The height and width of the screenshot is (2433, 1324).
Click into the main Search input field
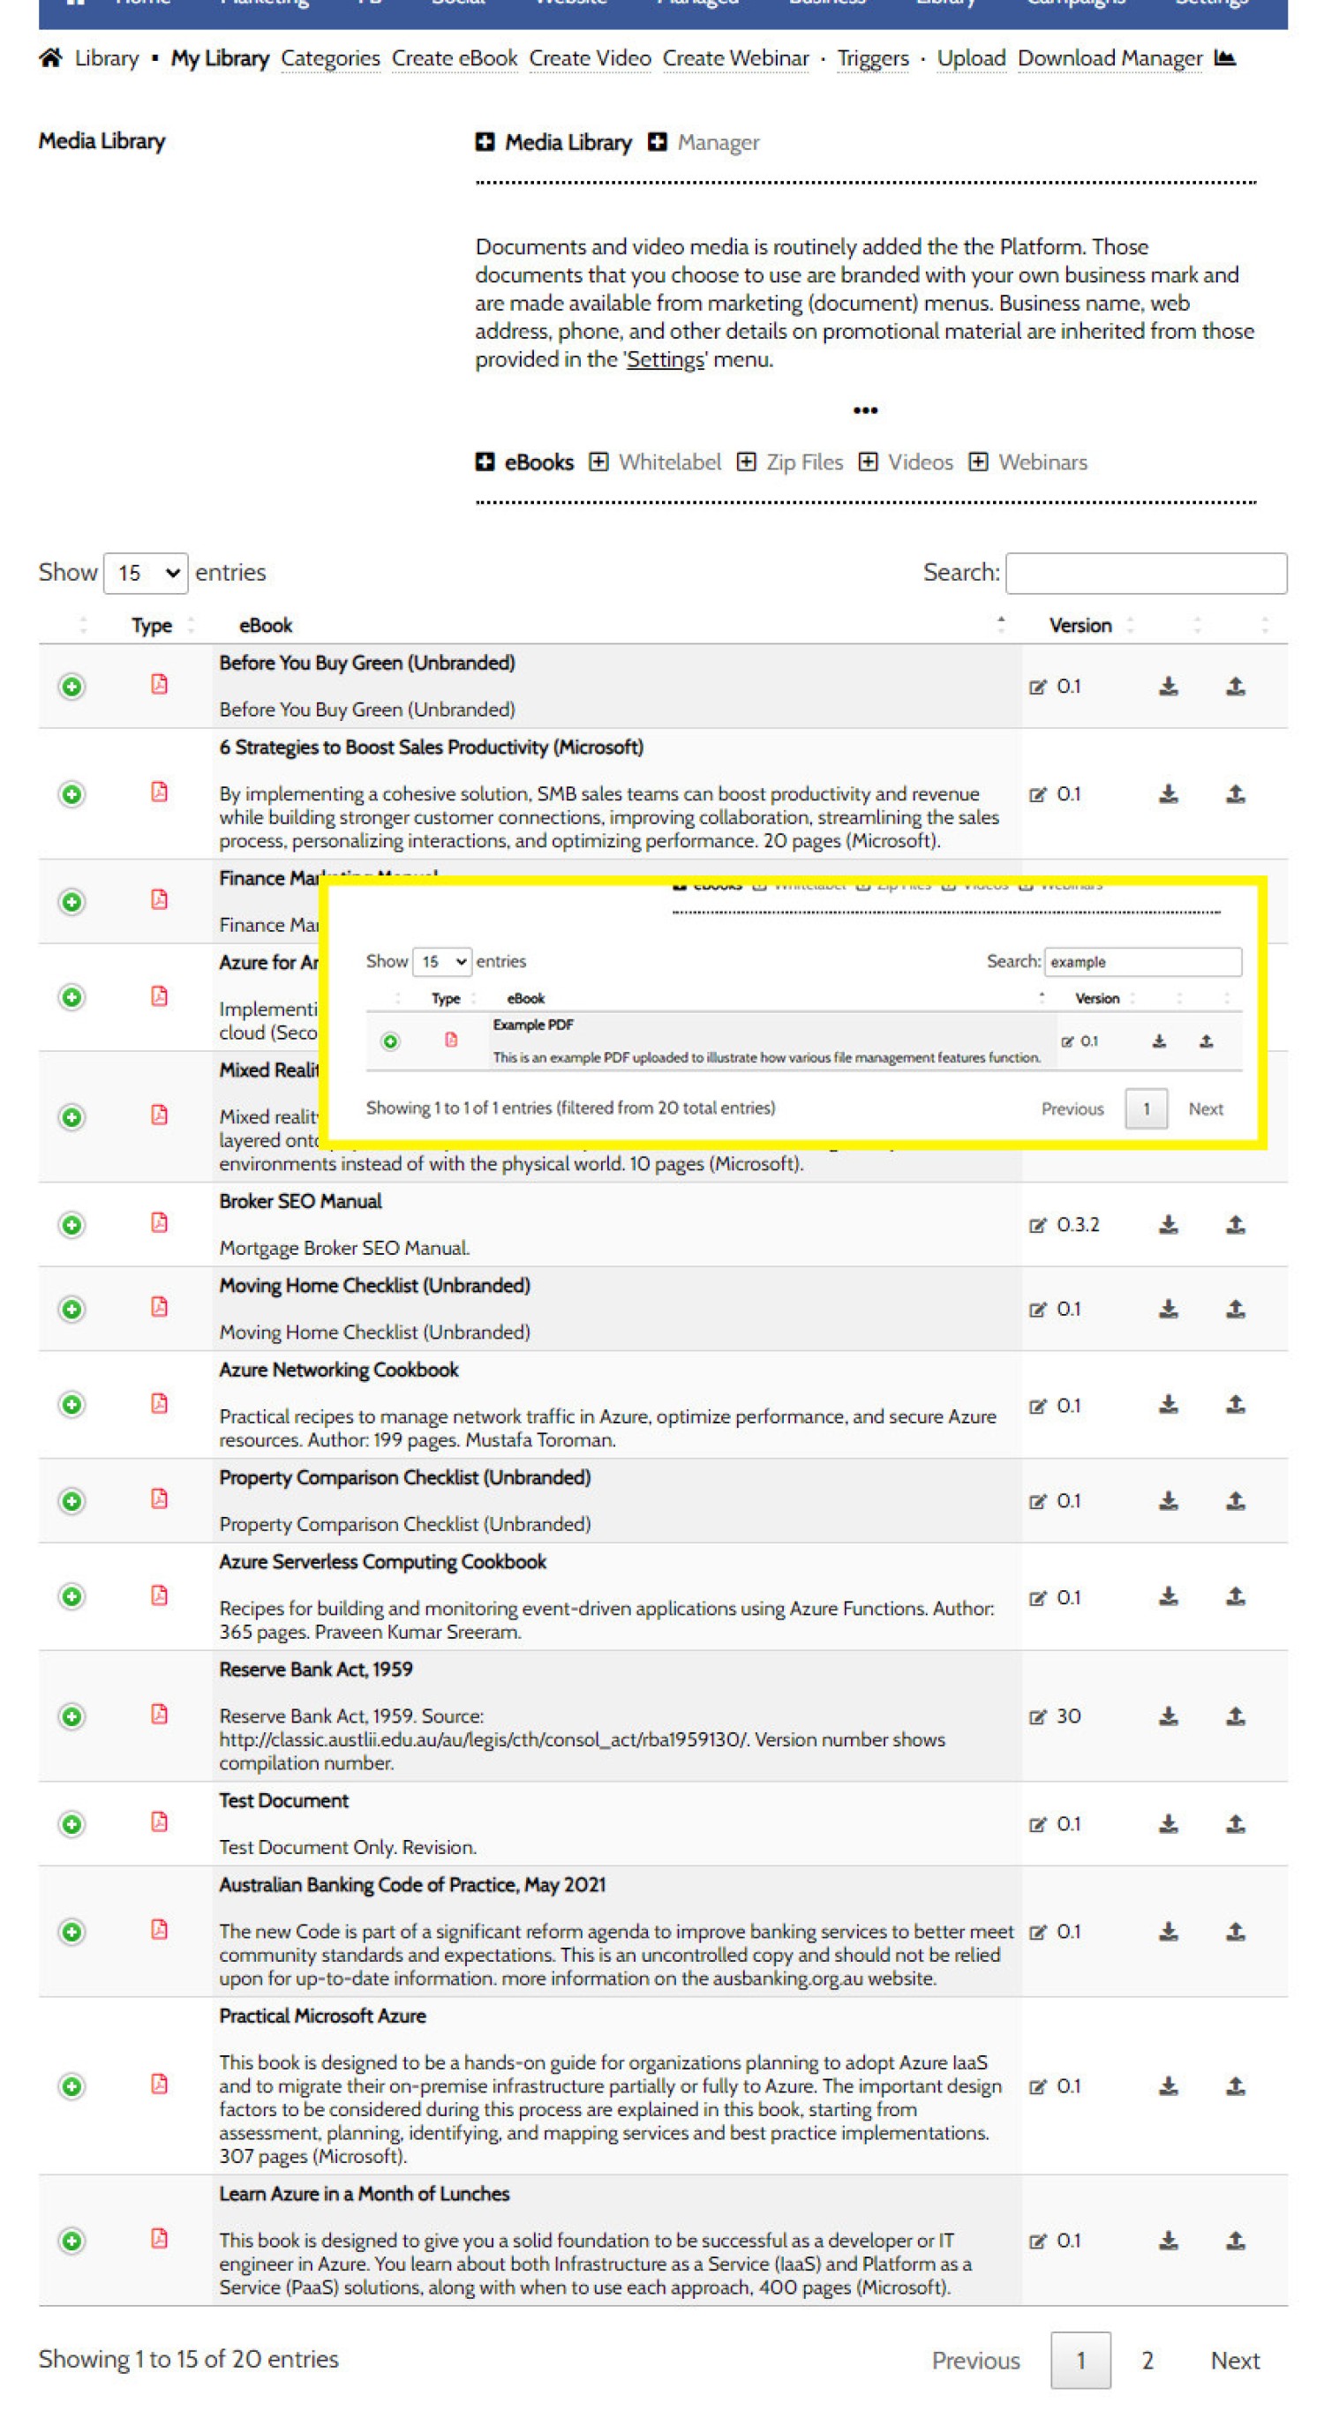(x=1146, y=574)
